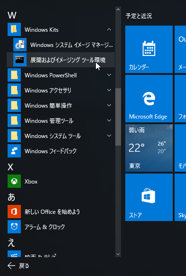Image resolution: width=186 pixels, height=276 pixels.
Task: Expand the Windows PowerShell chevron
Action: pos(109,75)
